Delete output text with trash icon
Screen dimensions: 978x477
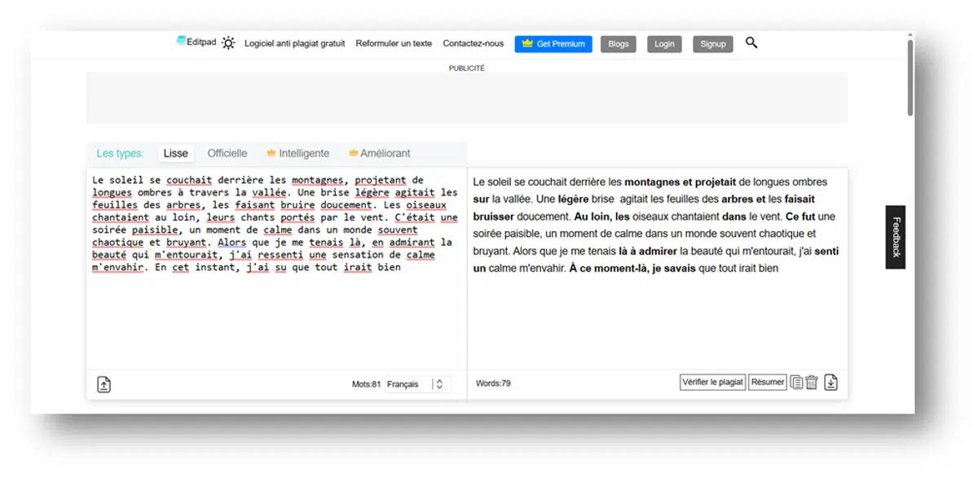tap(813, 382)
